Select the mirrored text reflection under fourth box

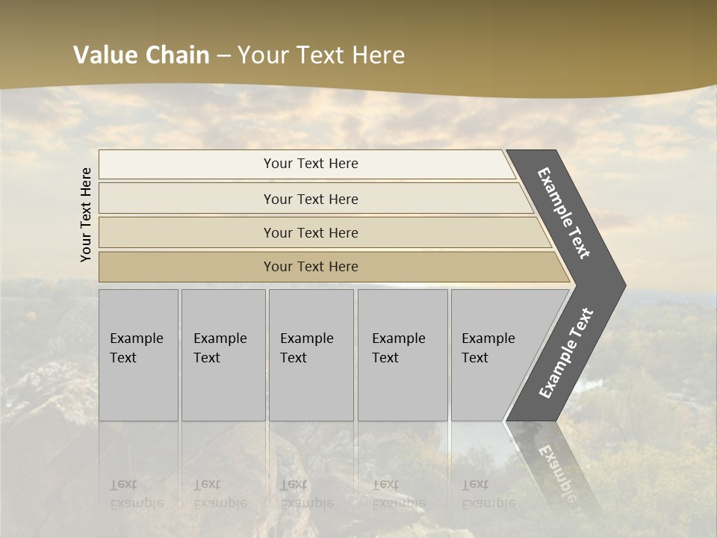pos(399,493)
